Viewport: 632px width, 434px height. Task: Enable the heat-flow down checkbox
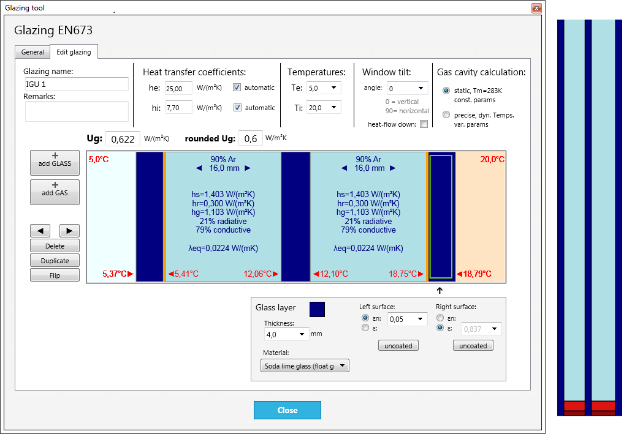[x=424, y=124]
